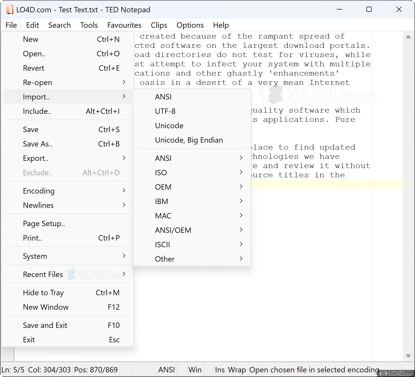Image resolution: width=415 pixels, height=377 pixels.
Task: Expand the Recent Files submenu
Action: [68, 274]
